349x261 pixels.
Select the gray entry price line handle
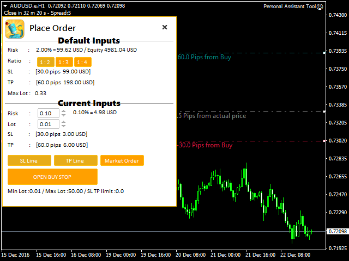tap(324, 111)
